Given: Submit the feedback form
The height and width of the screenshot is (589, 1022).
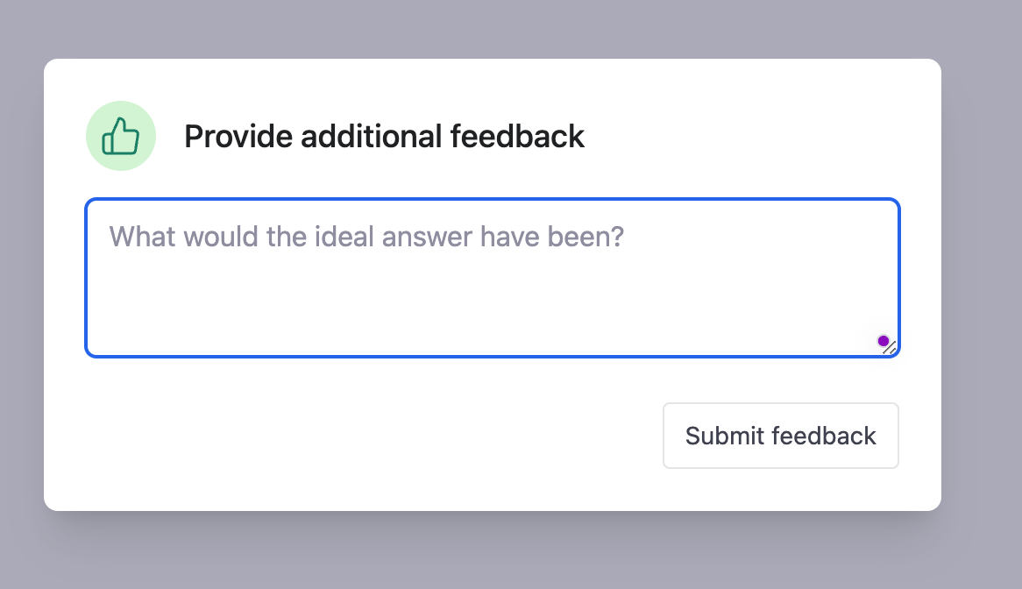Looking at the screenshot, I should [781, 436].
